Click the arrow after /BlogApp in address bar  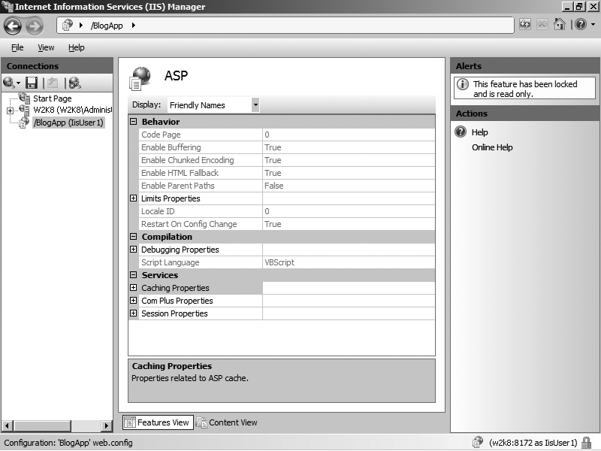[134, 26]
